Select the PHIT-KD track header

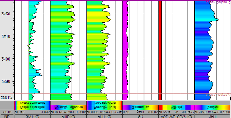click(x=104, y=117)
